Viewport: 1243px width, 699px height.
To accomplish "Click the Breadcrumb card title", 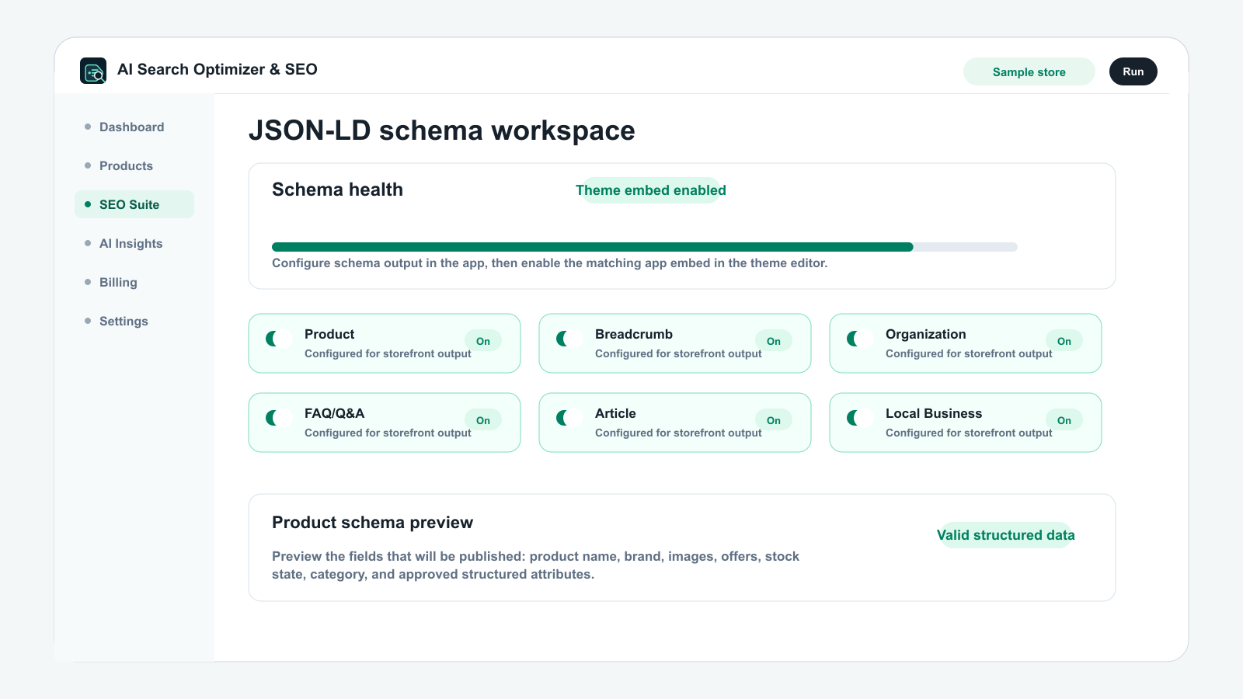I will point(634,334).
